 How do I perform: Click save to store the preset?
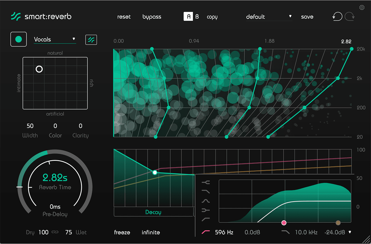(307, 17)
